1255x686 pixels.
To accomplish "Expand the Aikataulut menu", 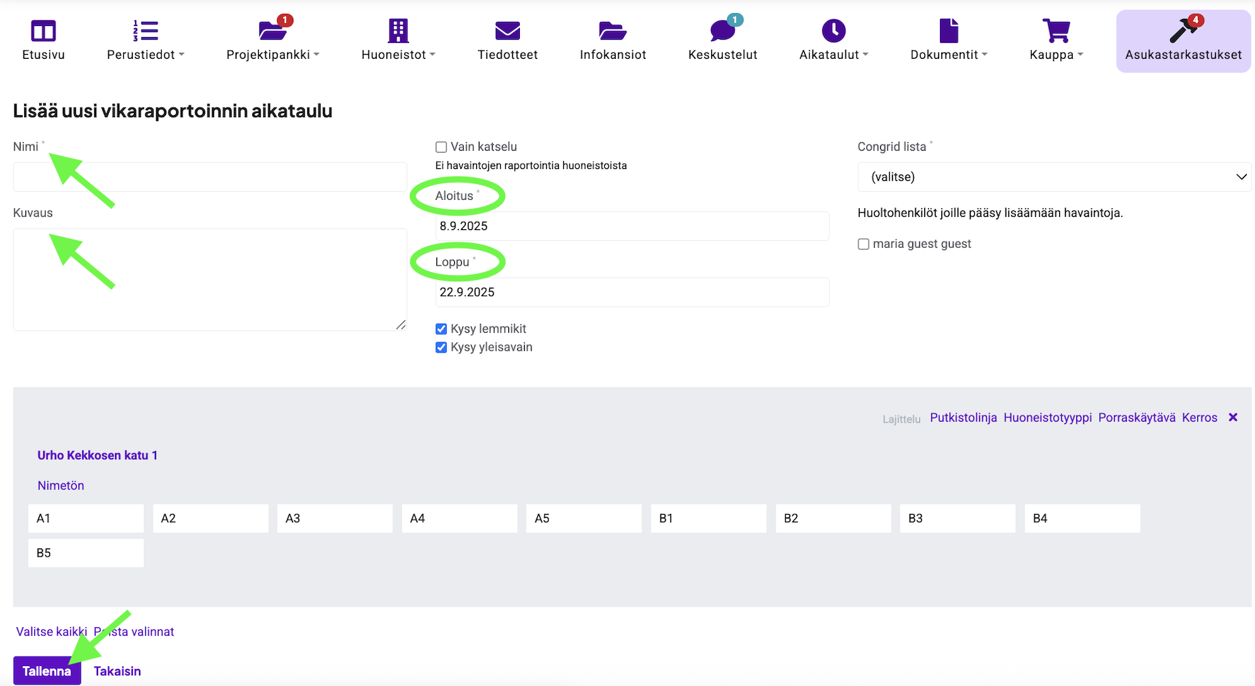I will tap(833, 55).
